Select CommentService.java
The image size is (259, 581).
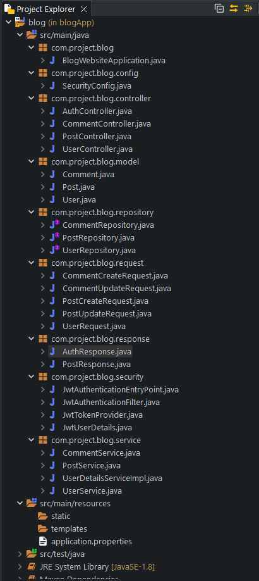pyautogui.click(x=101, y=453)
